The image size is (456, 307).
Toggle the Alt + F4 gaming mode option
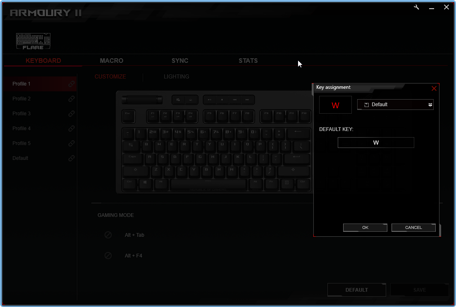pos(108,256)
